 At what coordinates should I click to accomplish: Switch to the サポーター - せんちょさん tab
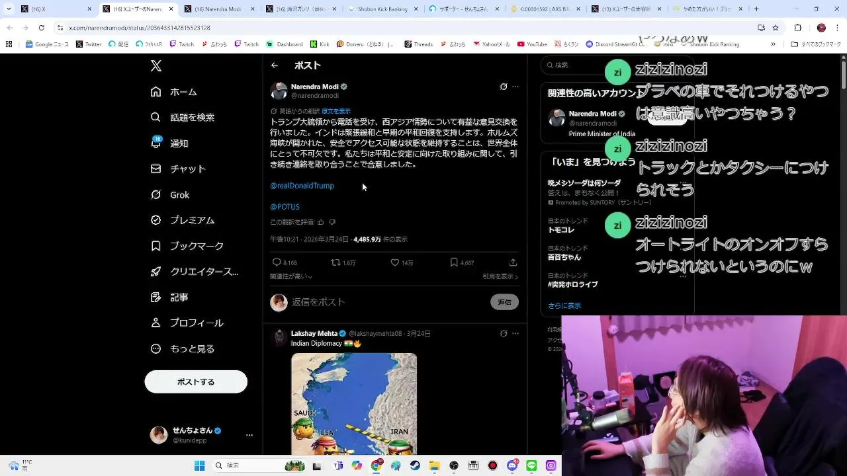pyautogui.click(x=463, y=9)
